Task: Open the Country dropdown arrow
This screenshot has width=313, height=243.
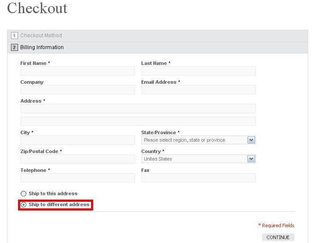Action: pos(251,159)
